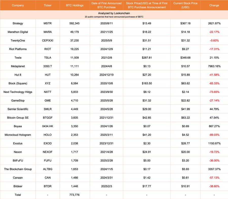228x199 pixels.
Task: Click the Analyzed by Lookonchain title
Action: [114, 13]
